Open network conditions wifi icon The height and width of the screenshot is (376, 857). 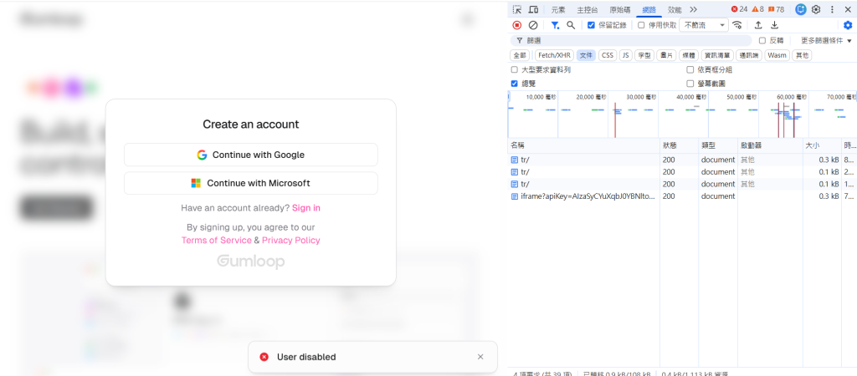737,25
